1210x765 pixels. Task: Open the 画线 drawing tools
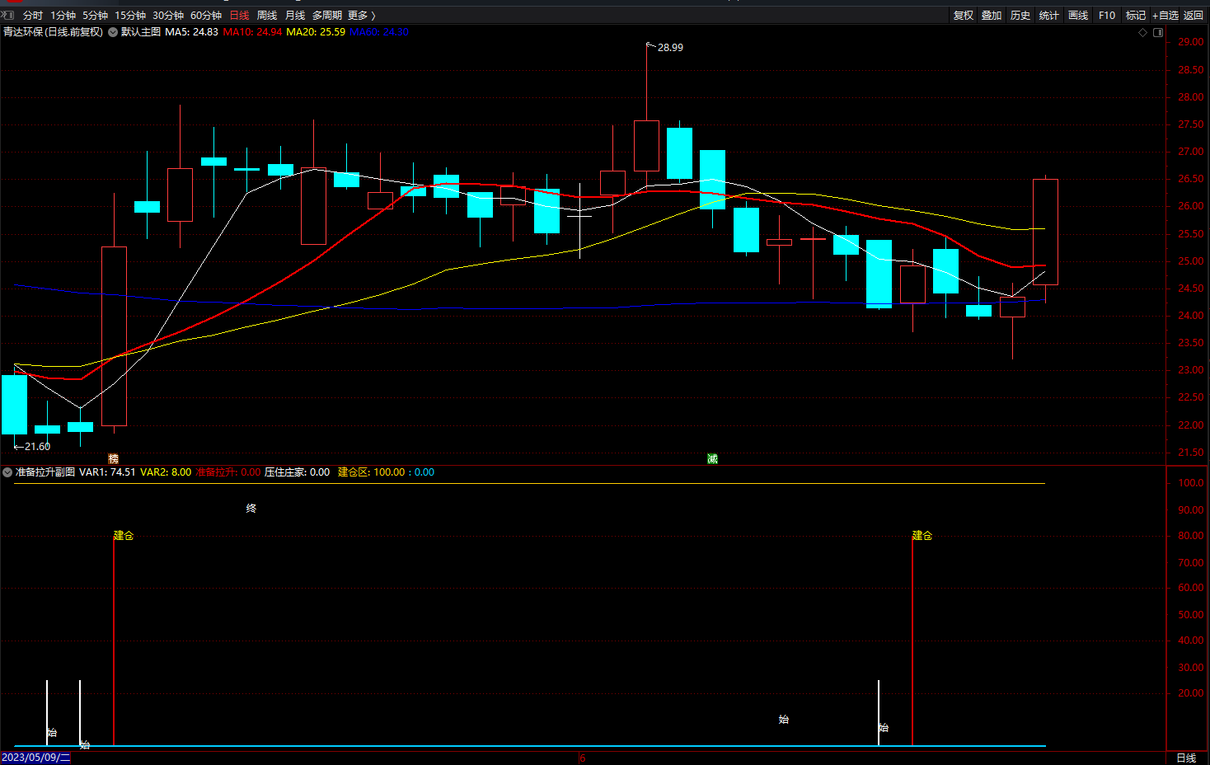1078,15
